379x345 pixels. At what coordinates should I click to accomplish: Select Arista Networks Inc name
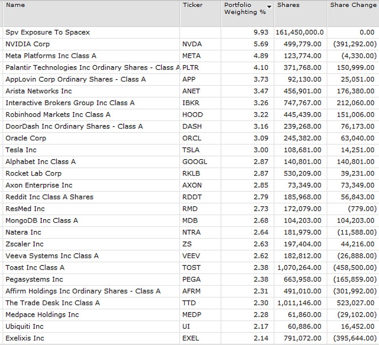click(38, 91)
